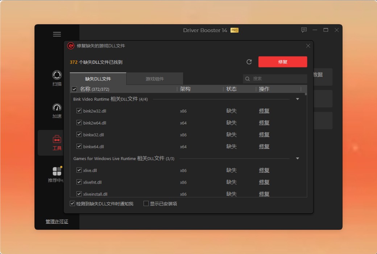
Task: Click 修复 link for bink2w32.dll
Action: click(264, 111)
